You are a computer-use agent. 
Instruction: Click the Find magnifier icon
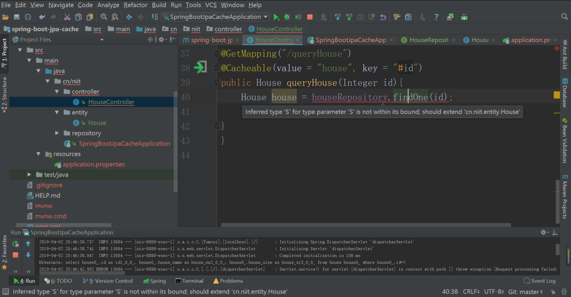(104, 17)
